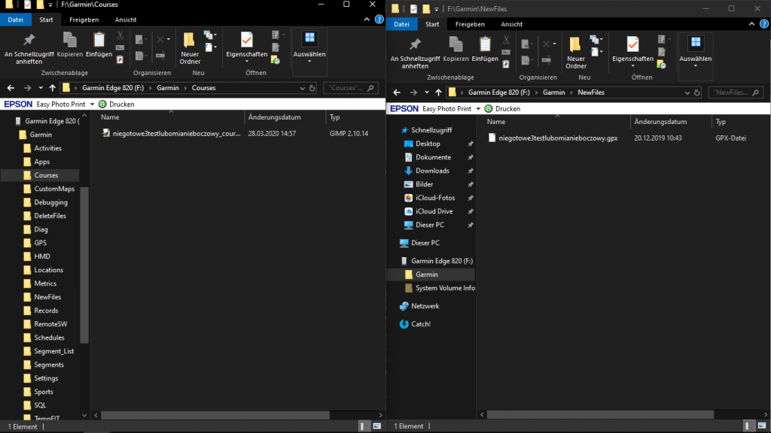Switch Courses window to large icons view
Viewport: 771px width, 433px height.
376,426
